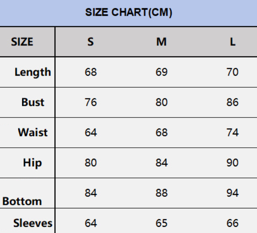Click the Sleeves row label

tap(33, 223)
